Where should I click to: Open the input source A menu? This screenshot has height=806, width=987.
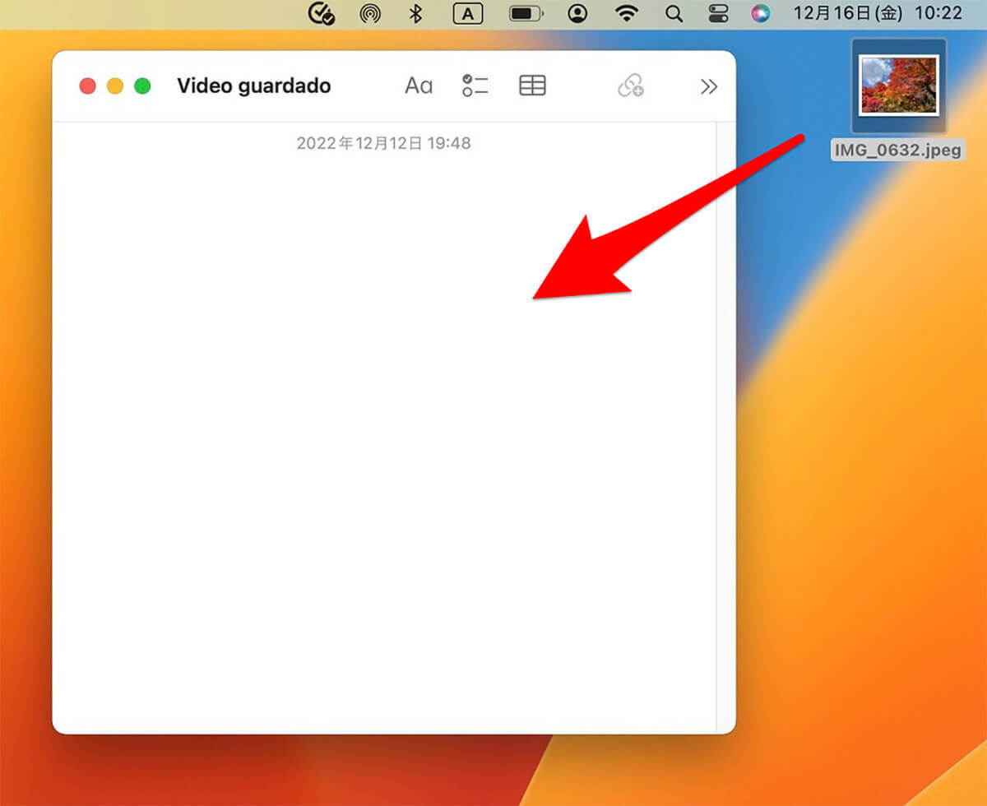468,14
